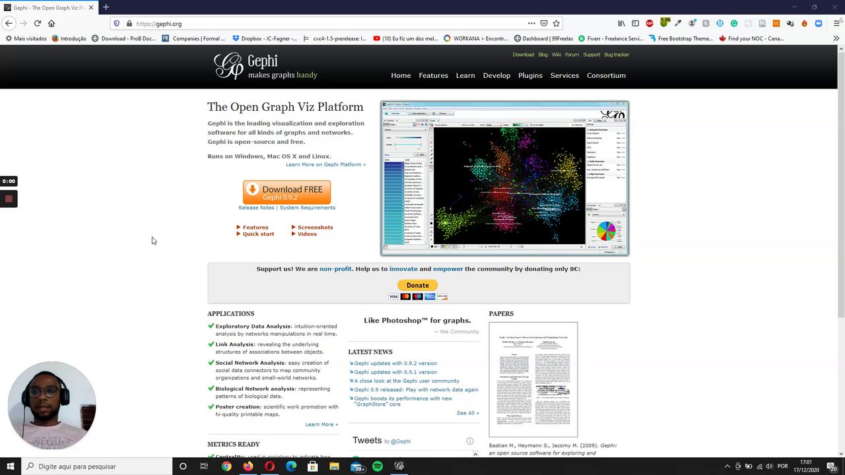This screenshot has width=845, height=475.
Task: Open Microsoft Store from the taskbar
Action: (312, 466)
